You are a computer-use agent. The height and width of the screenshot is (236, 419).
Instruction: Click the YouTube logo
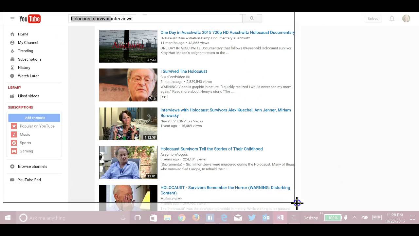30,19
